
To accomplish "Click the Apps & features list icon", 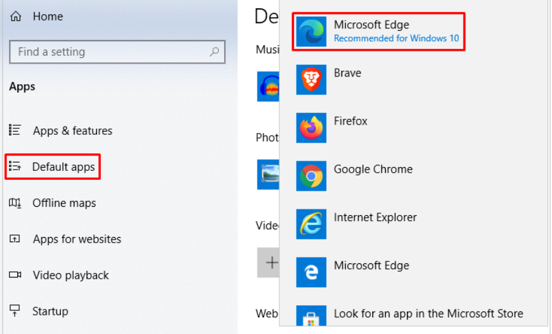I will click(x=15, y=130).
